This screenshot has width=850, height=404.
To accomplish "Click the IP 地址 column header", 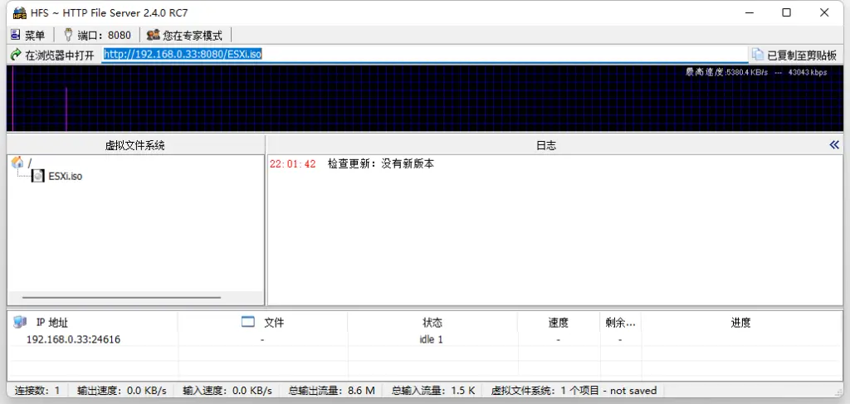I will [52, 323].
